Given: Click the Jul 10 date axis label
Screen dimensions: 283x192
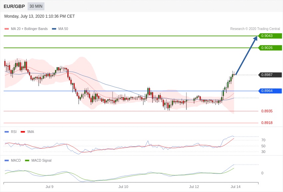Looking at the screenshot, I should (x=123, y=187).
